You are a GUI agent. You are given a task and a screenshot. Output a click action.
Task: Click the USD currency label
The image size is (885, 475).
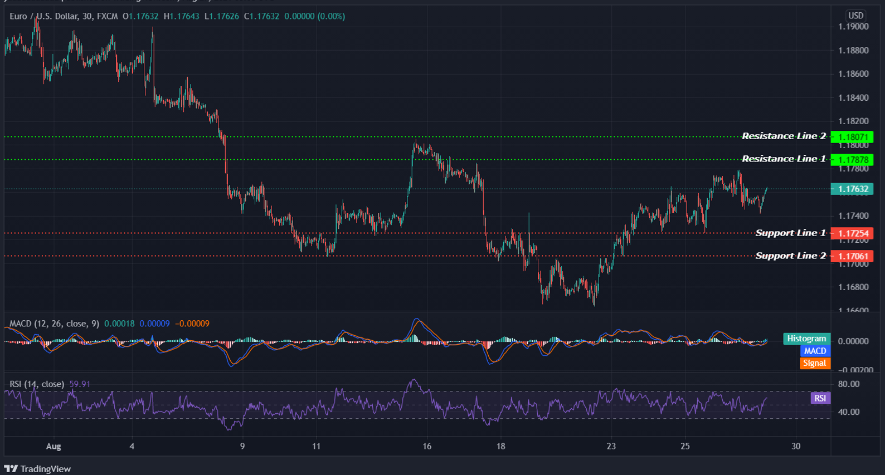(855, 16)
